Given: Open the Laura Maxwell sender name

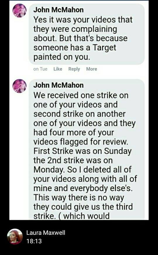Looking at the screenshot, I should (x=46, y=232).
